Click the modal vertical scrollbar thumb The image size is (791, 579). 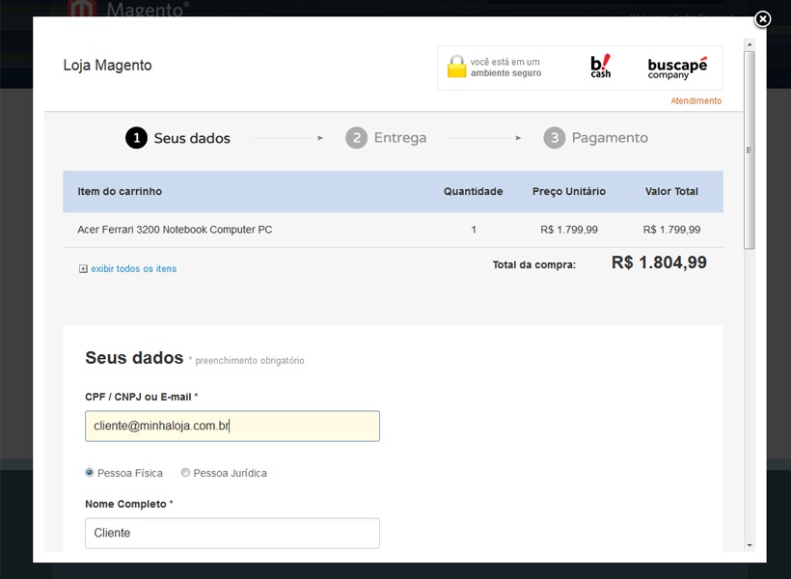pyautogui.click(x=750, y=150)
